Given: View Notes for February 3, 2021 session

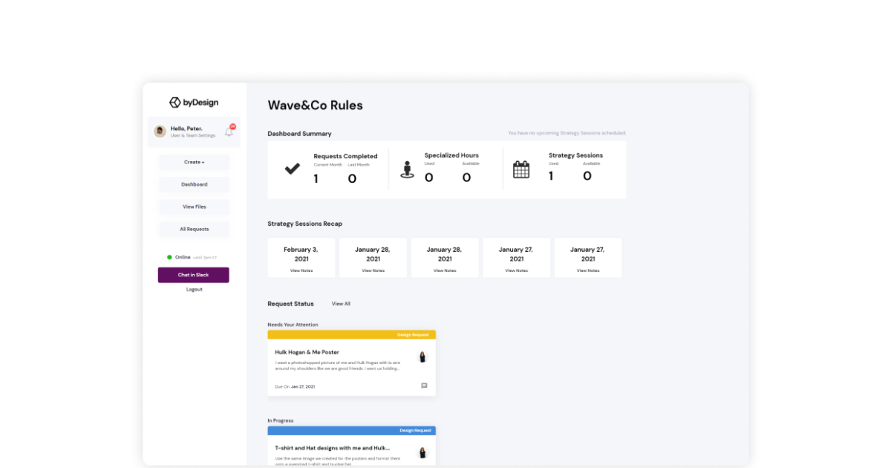Looking at the screenshot, I should click(x=301, y=270).
